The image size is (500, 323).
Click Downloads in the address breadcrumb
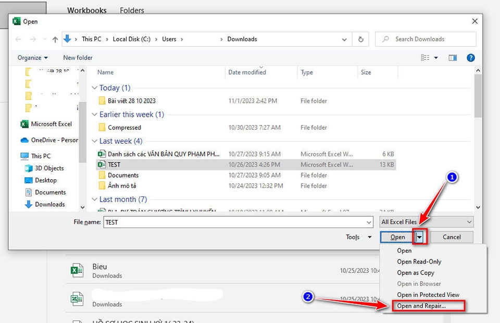(x=242, y=39)
